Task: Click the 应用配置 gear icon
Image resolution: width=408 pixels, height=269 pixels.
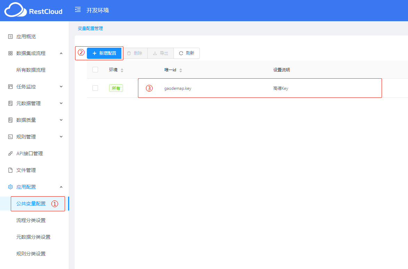Action: (x=10, y=187)
